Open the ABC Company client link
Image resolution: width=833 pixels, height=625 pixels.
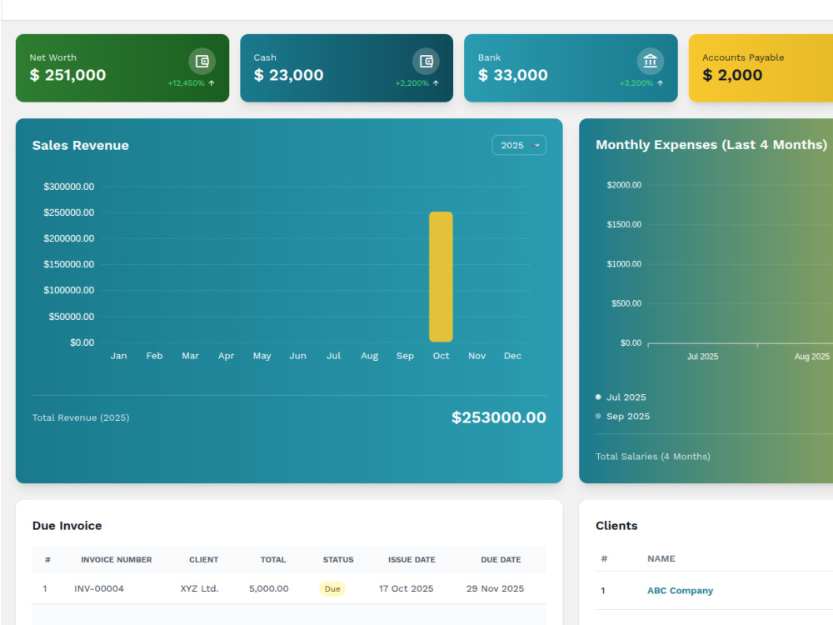(x=680, y=591)
